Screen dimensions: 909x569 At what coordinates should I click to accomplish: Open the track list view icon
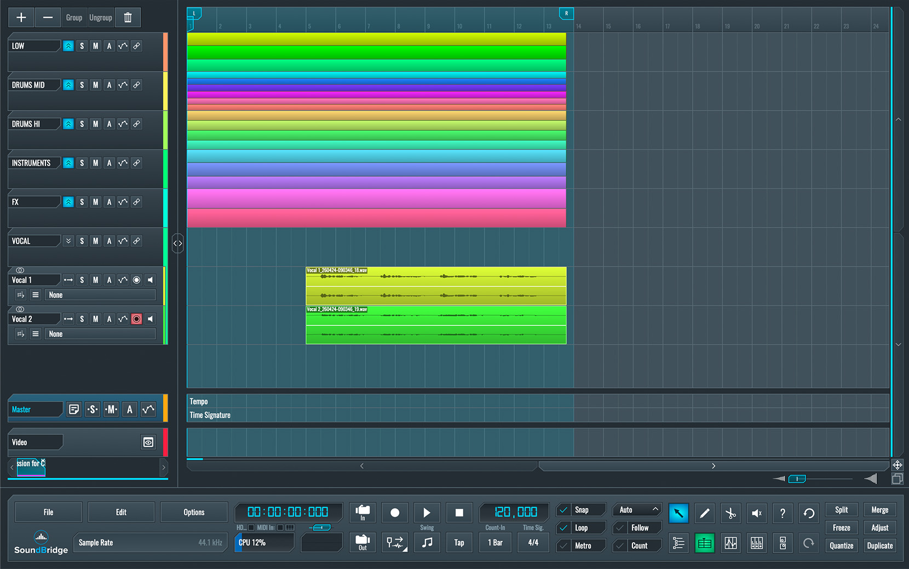[678, 543]
